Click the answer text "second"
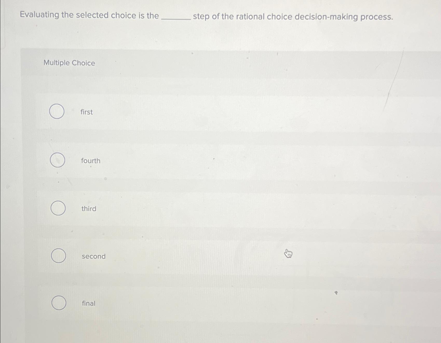The height and width of the screenshot is (343, 441). [93, 256]
